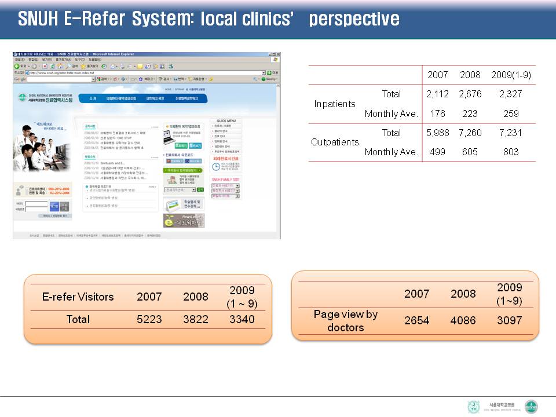The height and width of the screenshot is (417, 556).
Task: Click the Home house icon in browser toolbar
Action: [60, 66]
